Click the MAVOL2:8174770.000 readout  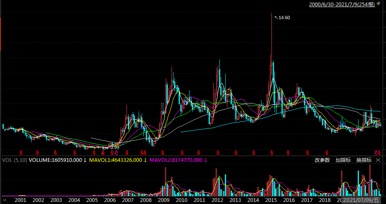pyautogui.click(x=176, y=160)
